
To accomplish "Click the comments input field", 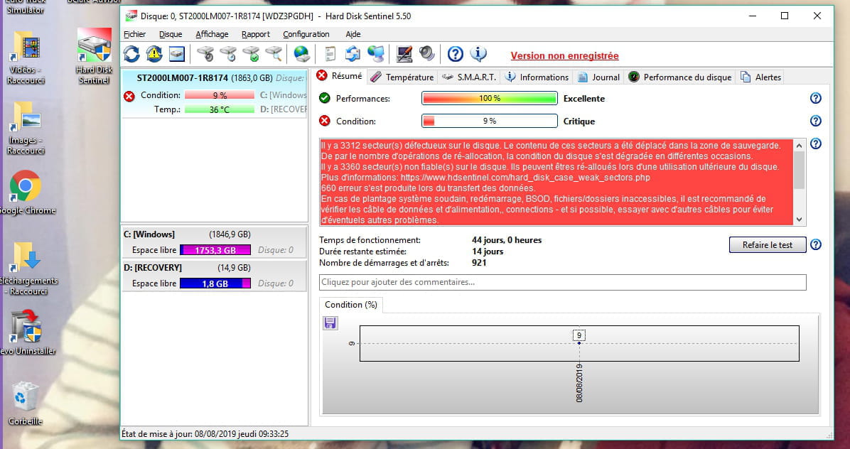I will click(x=563, y=282).
